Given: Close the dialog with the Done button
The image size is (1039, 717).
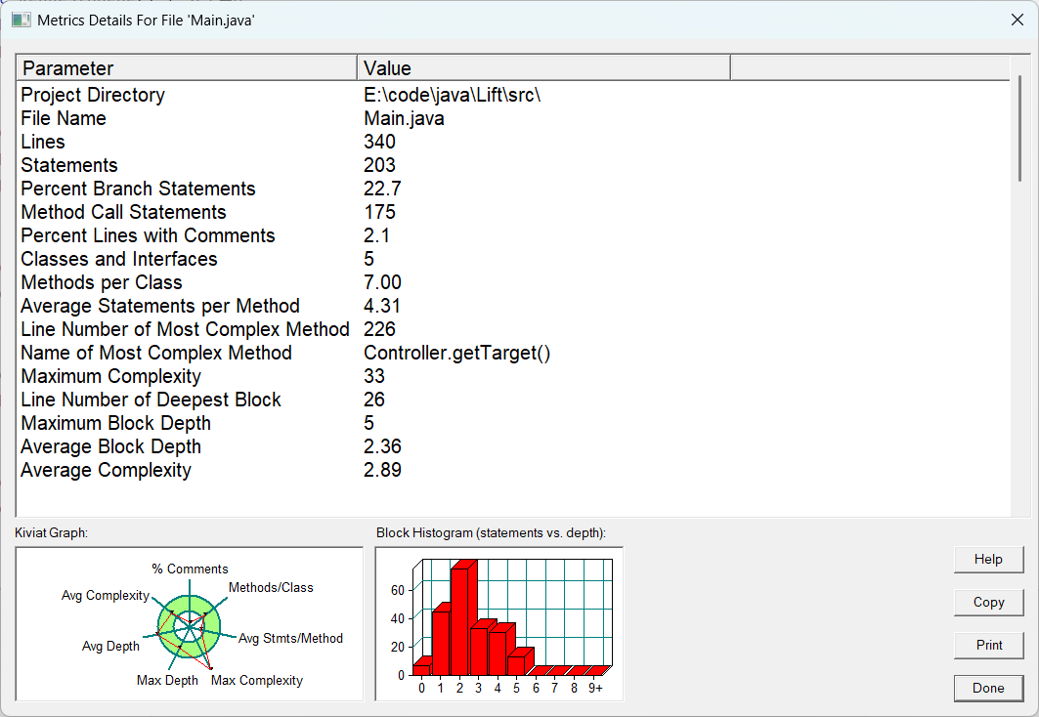Looking at the screenshot, I should click(988, 689).
